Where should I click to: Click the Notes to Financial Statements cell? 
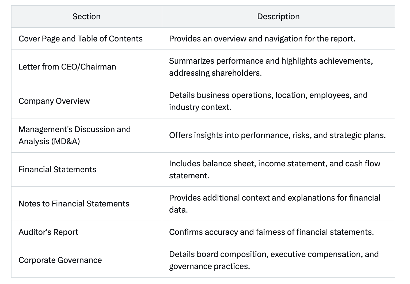[x=86, y=204]
